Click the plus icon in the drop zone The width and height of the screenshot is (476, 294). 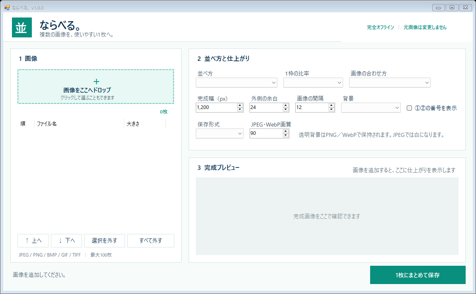tap(96, 82)
